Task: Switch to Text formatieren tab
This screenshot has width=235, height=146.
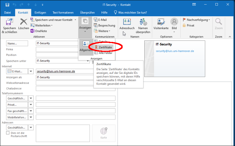Action: pos(63,13)
